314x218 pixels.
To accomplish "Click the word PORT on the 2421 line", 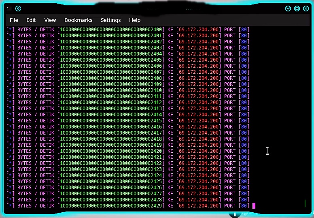I will 230,157.
